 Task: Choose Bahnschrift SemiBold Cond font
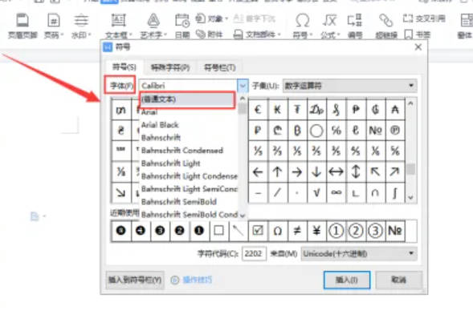click(190, 215)
